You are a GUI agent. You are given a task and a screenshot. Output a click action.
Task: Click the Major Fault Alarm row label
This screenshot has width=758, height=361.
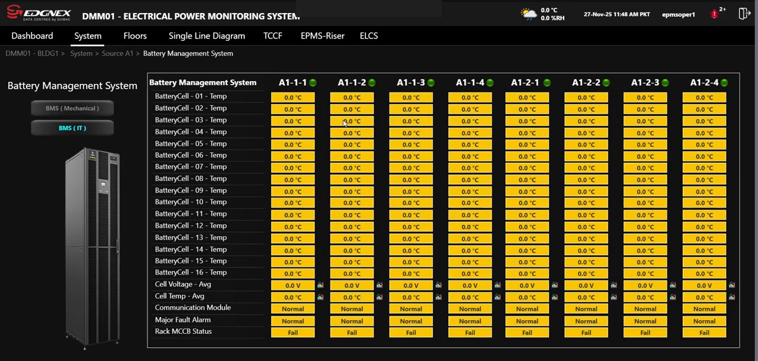[x=182, y=320]
